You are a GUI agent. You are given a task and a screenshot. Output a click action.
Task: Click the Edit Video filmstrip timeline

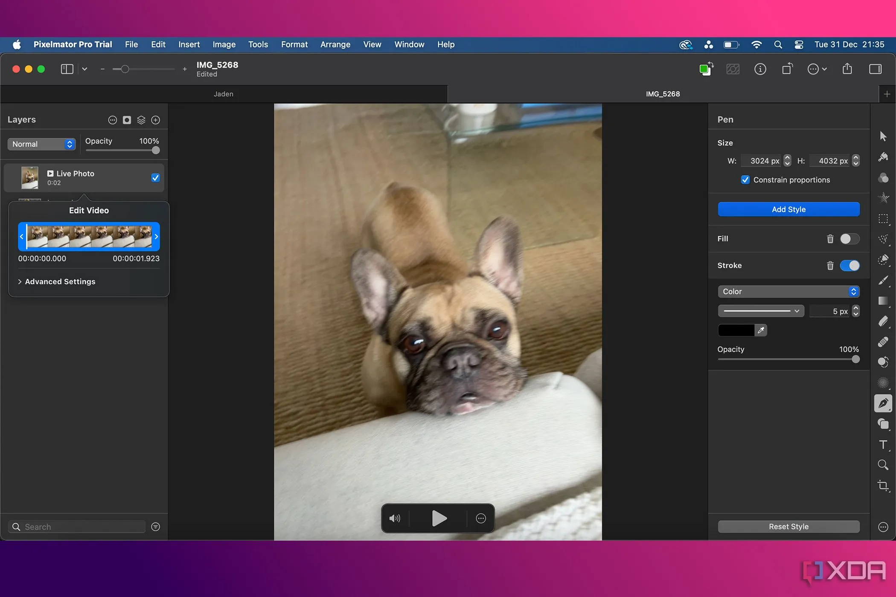89,237
